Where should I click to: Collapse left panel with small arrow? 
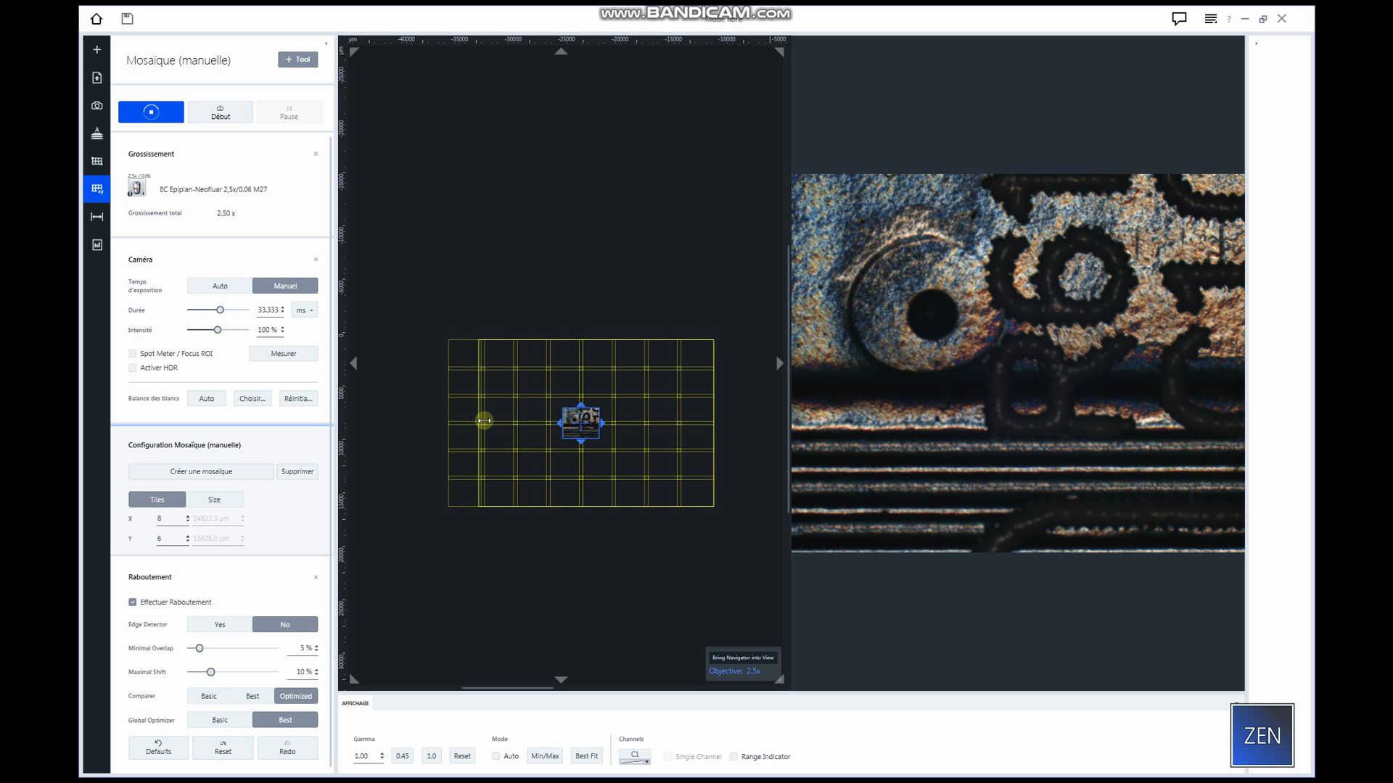(x=326, y=43)
